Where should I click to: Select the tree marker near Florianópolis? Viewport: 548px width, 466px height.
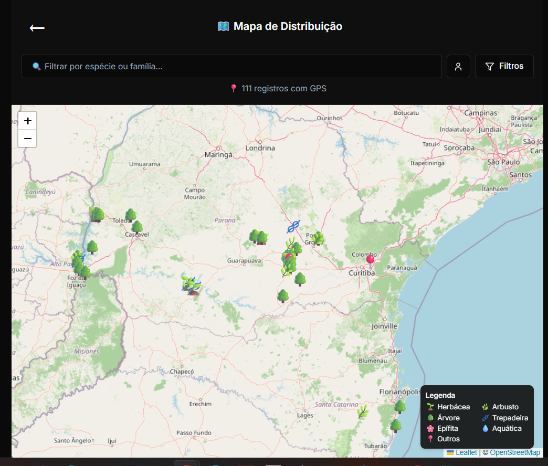click(400, 407)
